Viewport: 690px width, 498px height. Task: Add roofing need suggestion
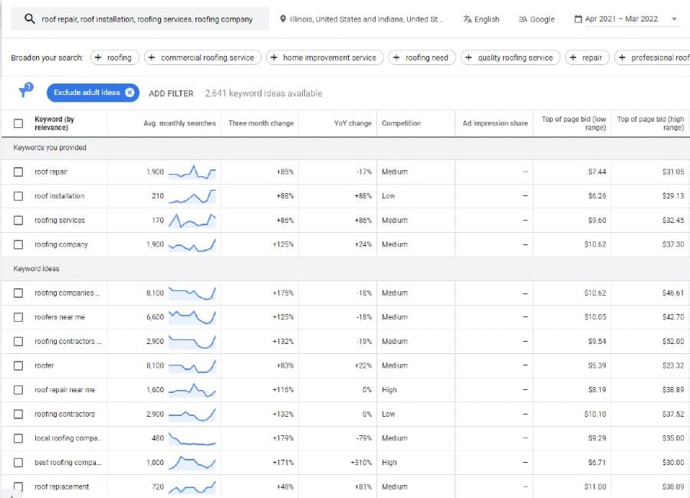coord(422,57)
